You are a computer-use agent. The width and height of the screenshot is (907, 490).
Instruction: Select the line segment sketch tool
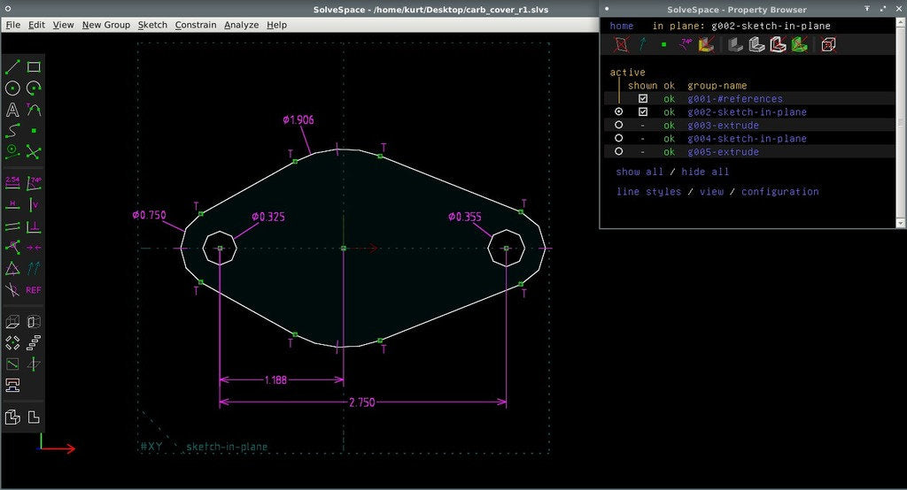tap(12, 67)
